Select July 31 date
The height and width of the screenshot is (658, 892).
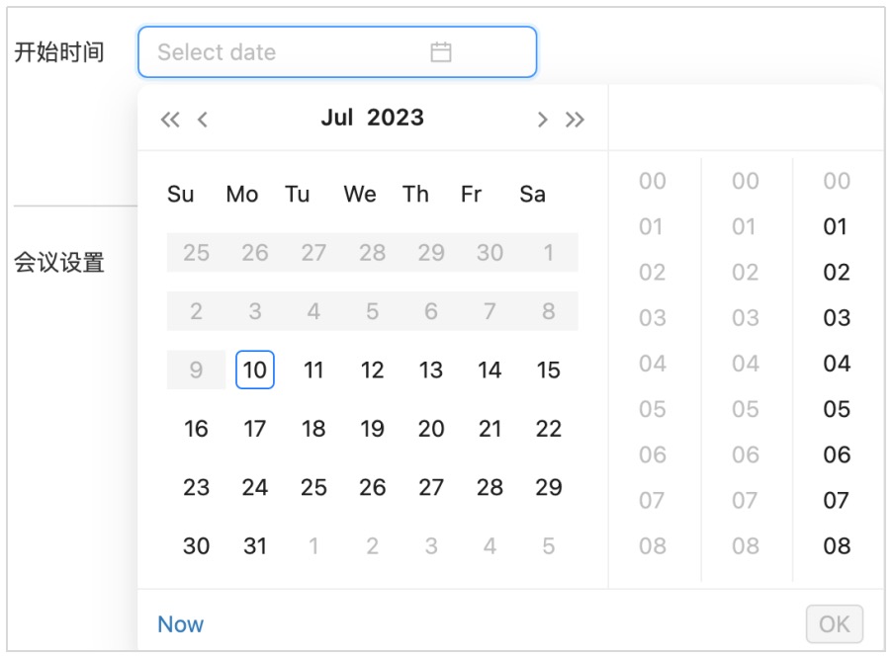[x=255, y=546]
